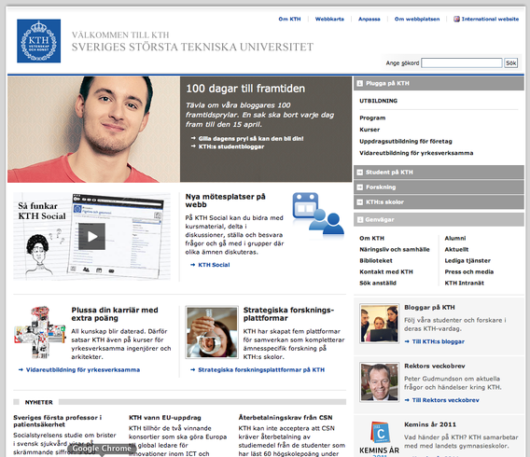The width and height of the screenshot is (530, 457).
Task: Click the International website flag icon
Action: point(456,19)
